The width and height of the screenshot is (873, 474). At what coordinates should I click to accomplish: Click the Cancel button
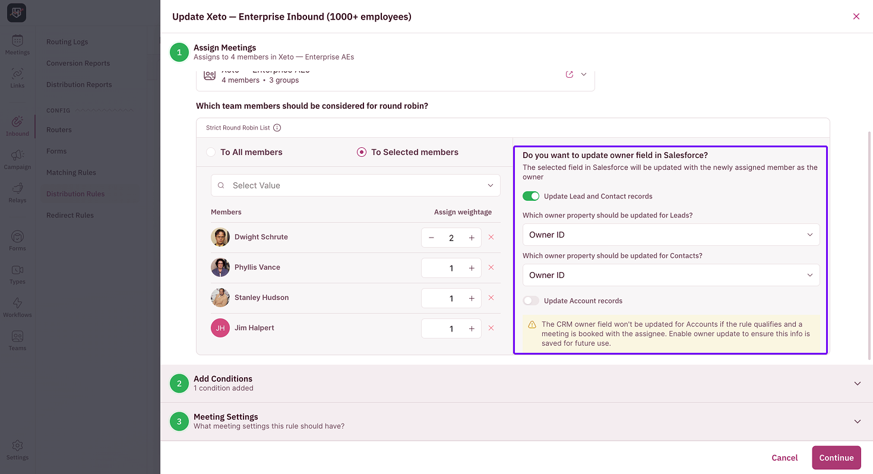(785, 458)
